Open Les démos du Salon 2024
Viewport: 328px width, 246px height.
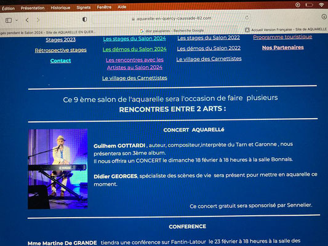coord(135,49)
